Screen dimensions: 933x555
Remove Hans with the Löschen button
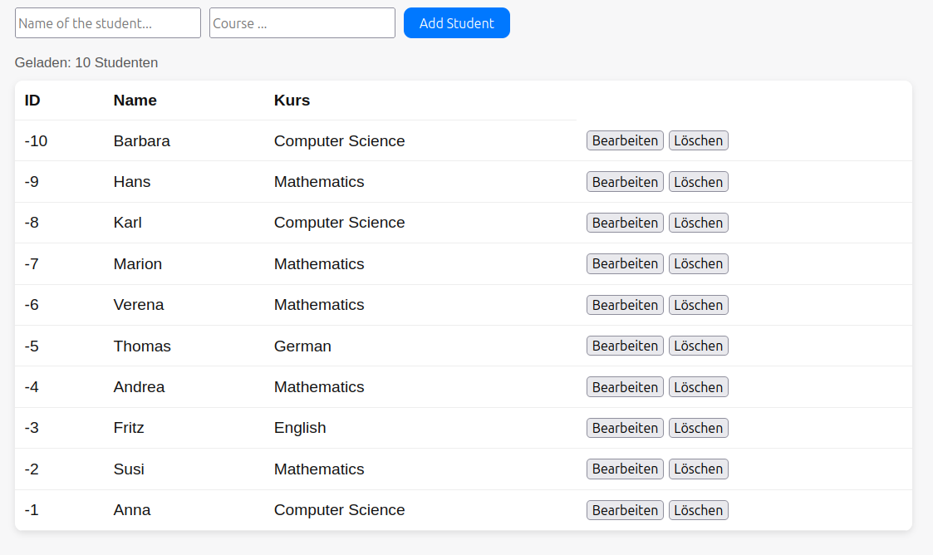tap(698, 182)
